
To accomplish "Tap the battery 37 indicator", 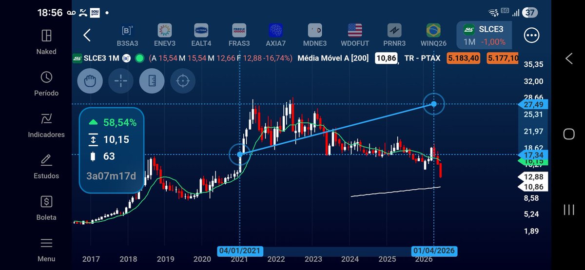I will (530, 13).
